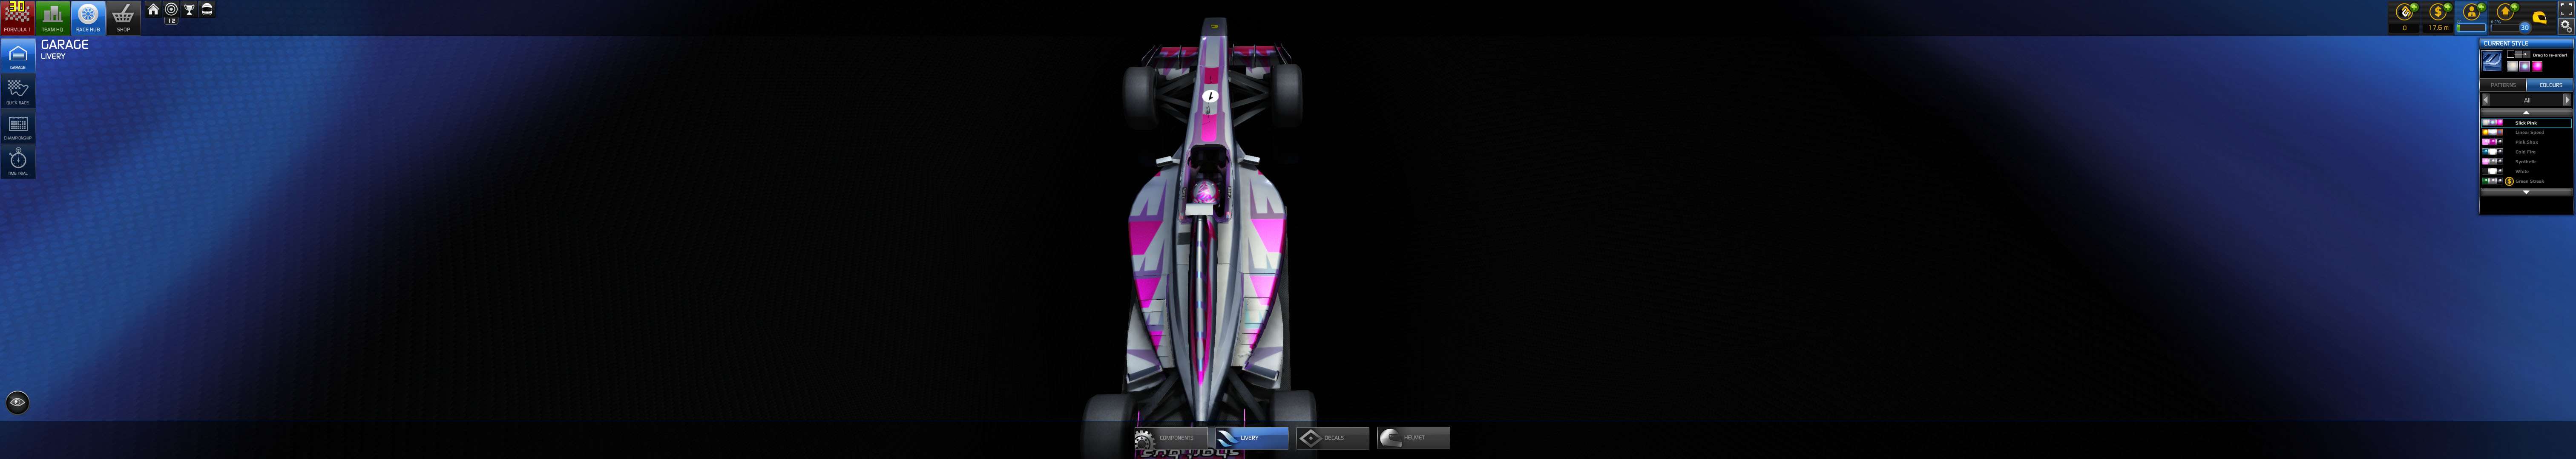Select the Slick Pink colour scheme
Screen dimensions: 2576x459
click(2526, 123)
